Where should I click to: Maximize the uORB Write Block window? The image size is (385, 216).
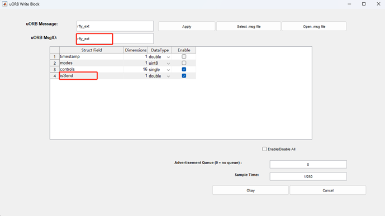tap(364, 4)
